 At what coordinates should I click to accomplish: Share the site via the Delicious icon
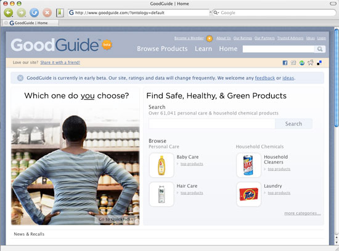tap(319, 63)
